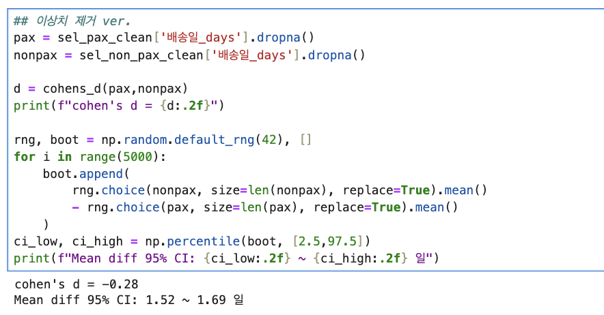This screenshot has height=315, width=604.
Task: Click the 'for i in range(5000):' line
Action: pos(90,157)
